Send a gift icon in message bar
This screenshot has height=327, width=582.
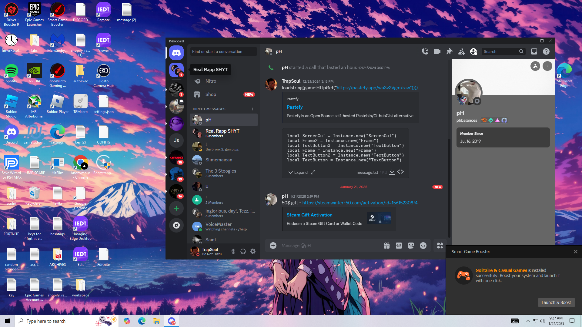tap(386, 246)
